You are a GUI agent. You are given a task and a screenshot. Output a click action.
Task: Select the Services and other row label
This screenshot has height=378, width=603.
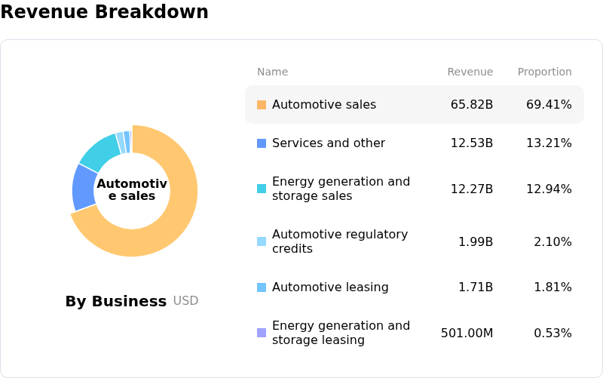click(x=328, y=143)
